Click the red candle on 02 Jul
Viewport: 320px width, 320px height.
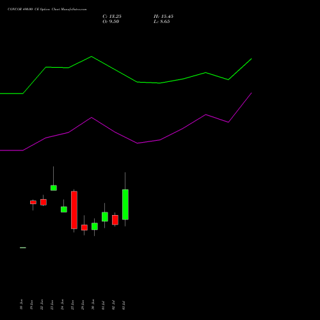(115, 220)
